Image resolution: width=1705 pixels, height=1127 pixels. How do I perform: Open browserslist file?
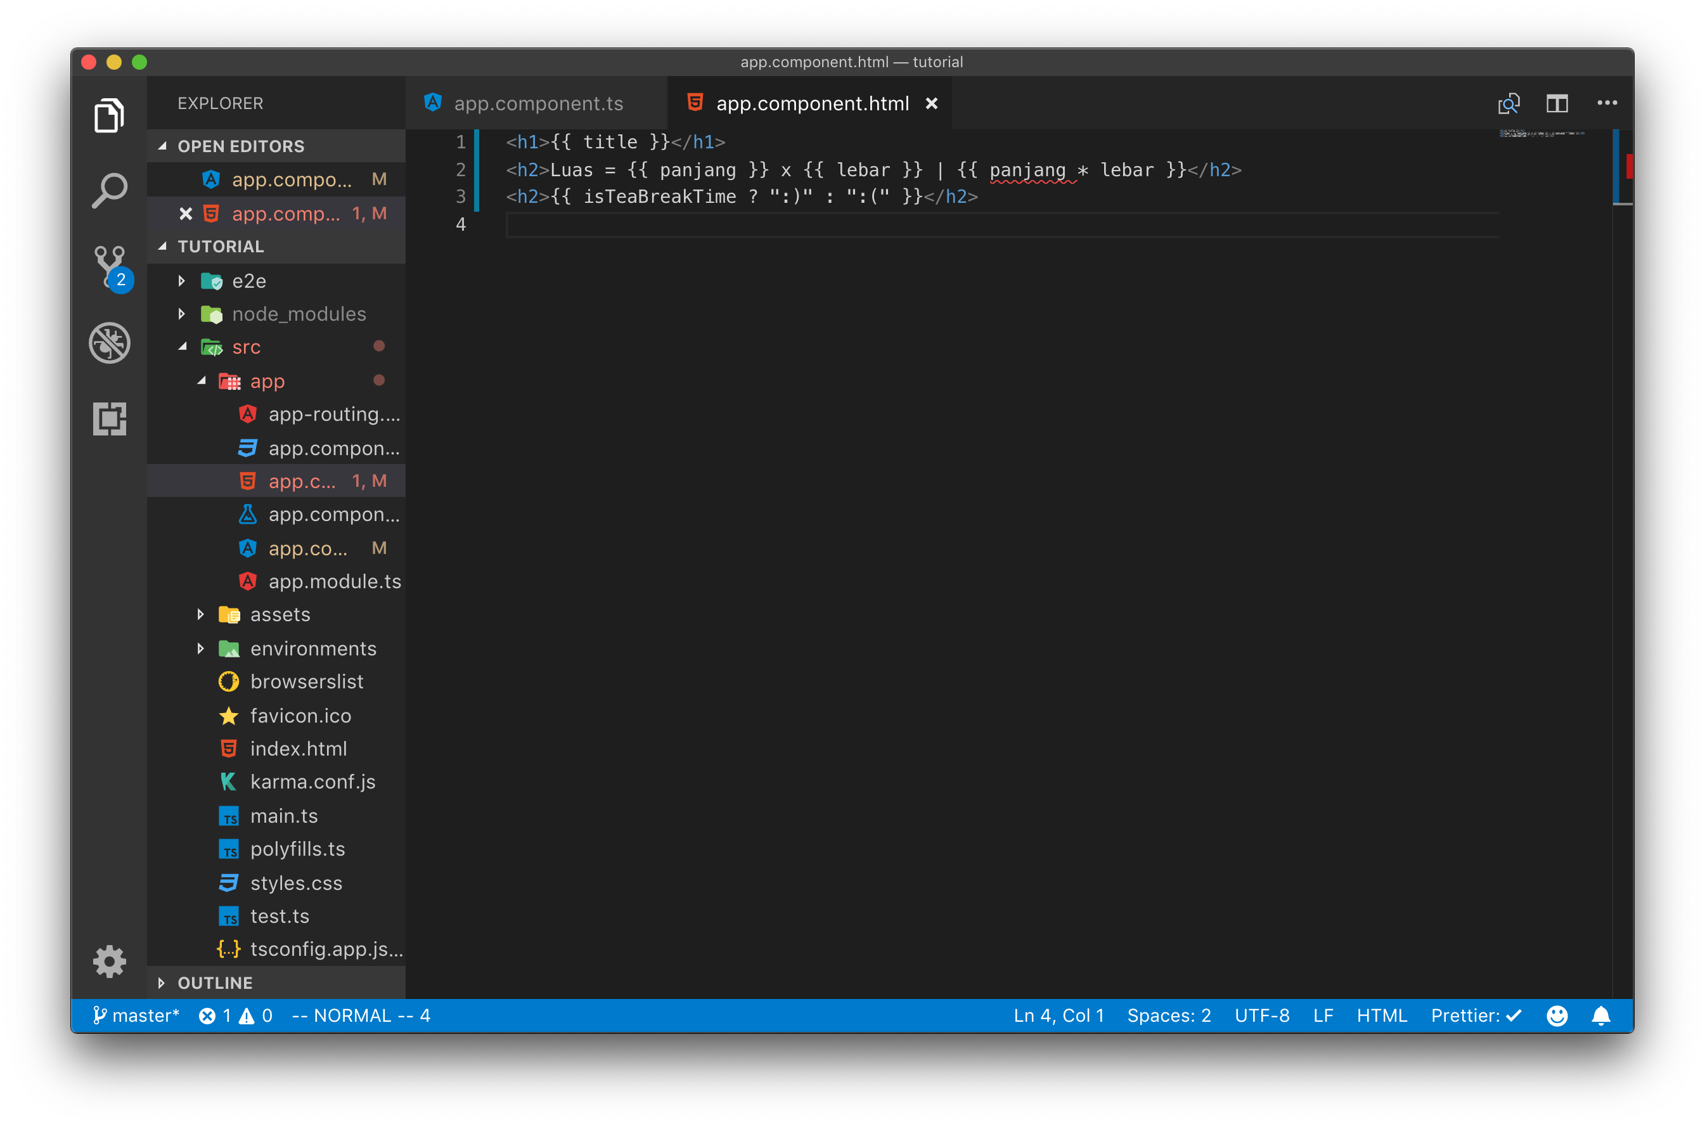point(276,681)
